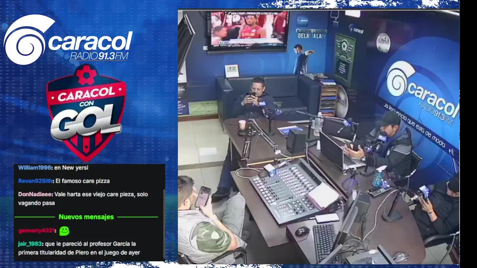Click the Caracol con Gol shield badge

coord(86,112)
